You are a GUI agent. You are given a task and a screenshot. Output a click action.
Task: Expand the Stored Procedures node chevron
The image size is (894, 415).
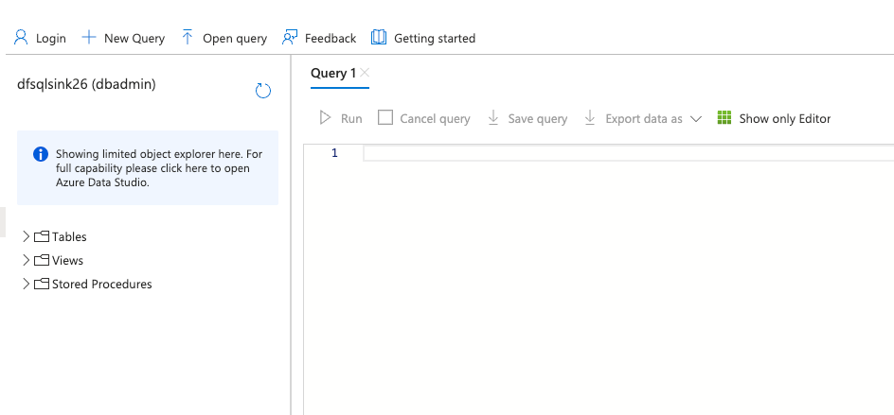pos(26,284)
